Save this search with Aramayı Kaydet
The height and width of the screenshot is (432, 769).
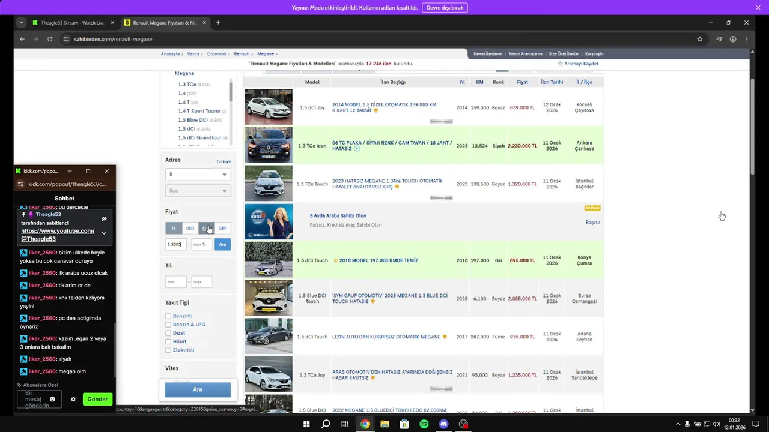click(577, 64)
